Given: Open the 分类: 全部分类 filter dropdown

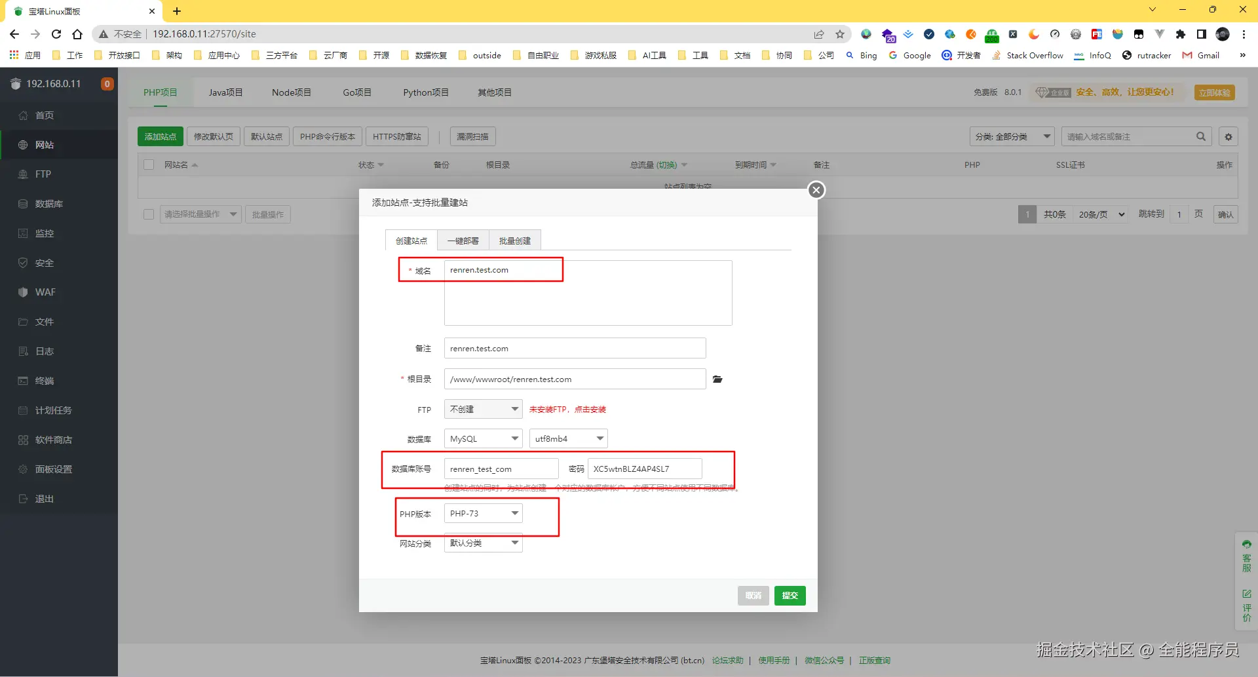Looking at the screenshot, I should [1012, 136].
